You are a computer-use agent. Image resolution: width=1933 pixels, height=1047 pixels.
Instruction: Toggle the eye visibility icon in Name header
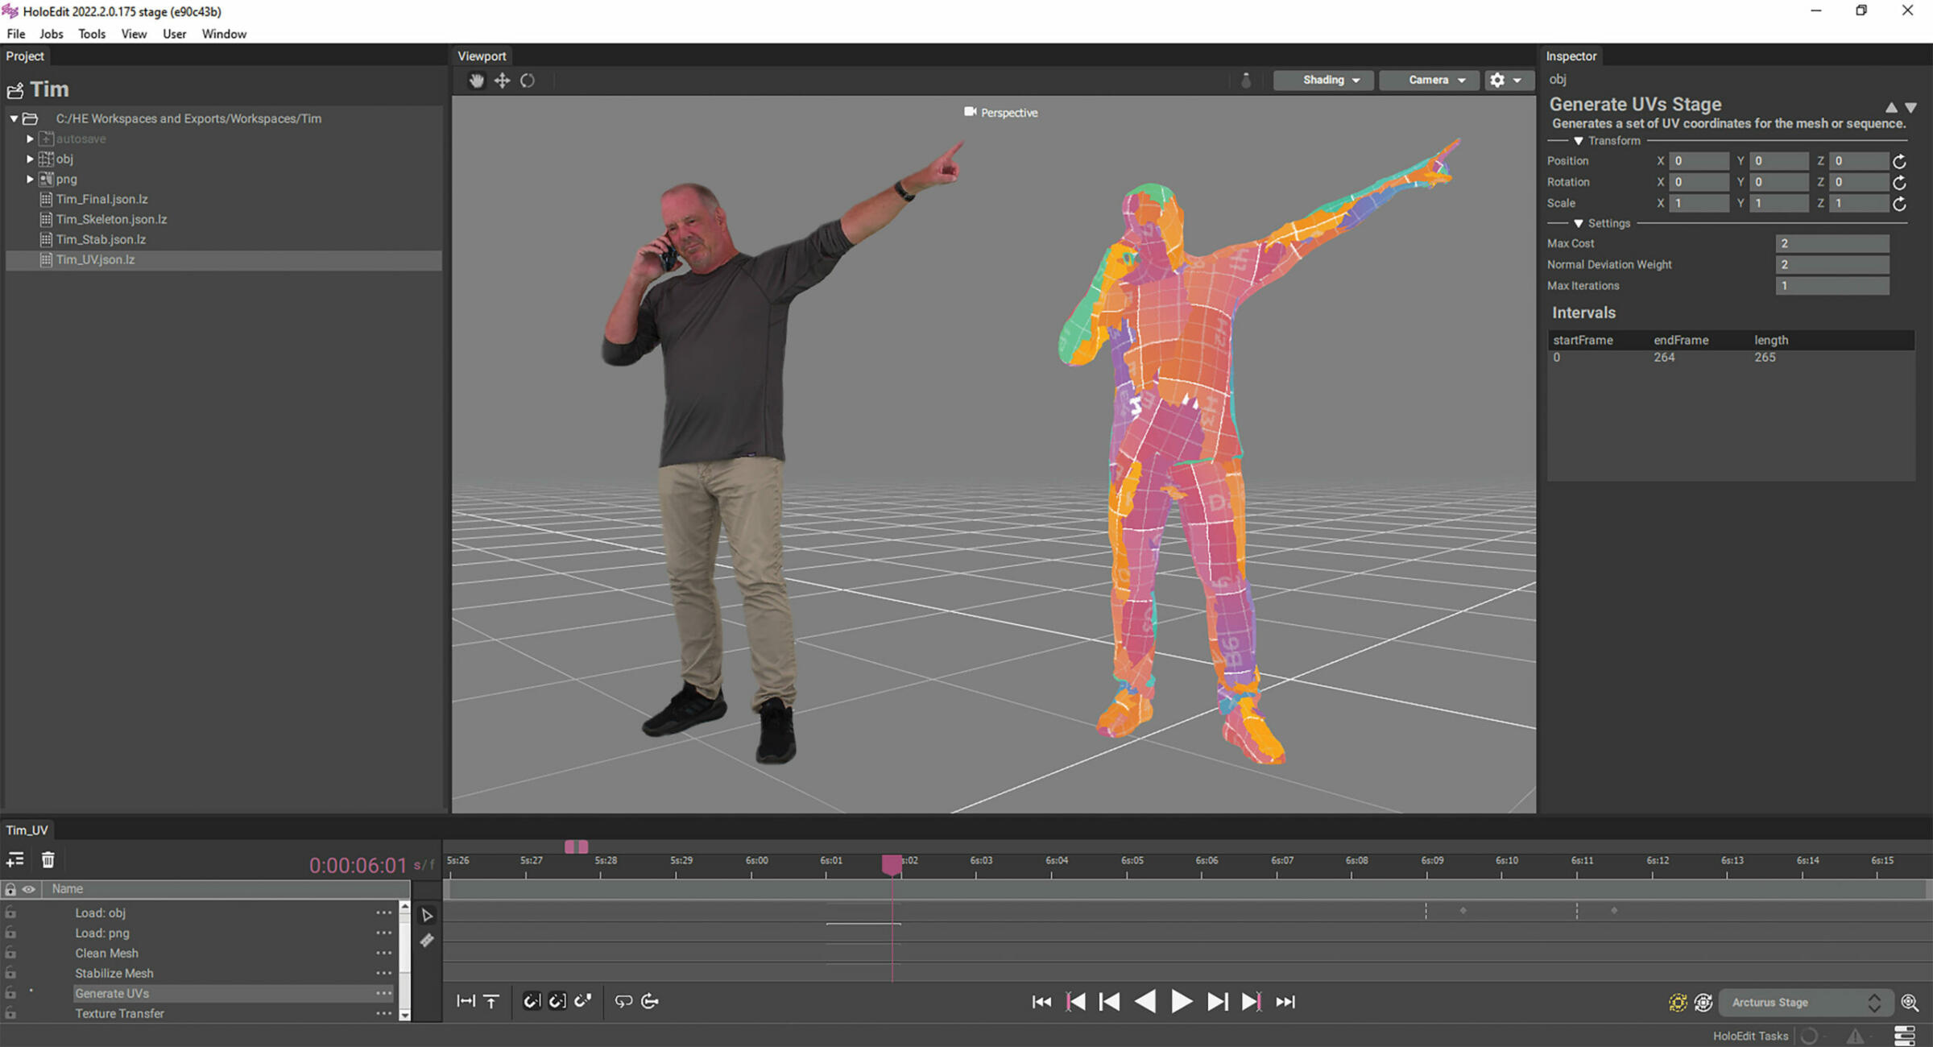tap(29, 889)
